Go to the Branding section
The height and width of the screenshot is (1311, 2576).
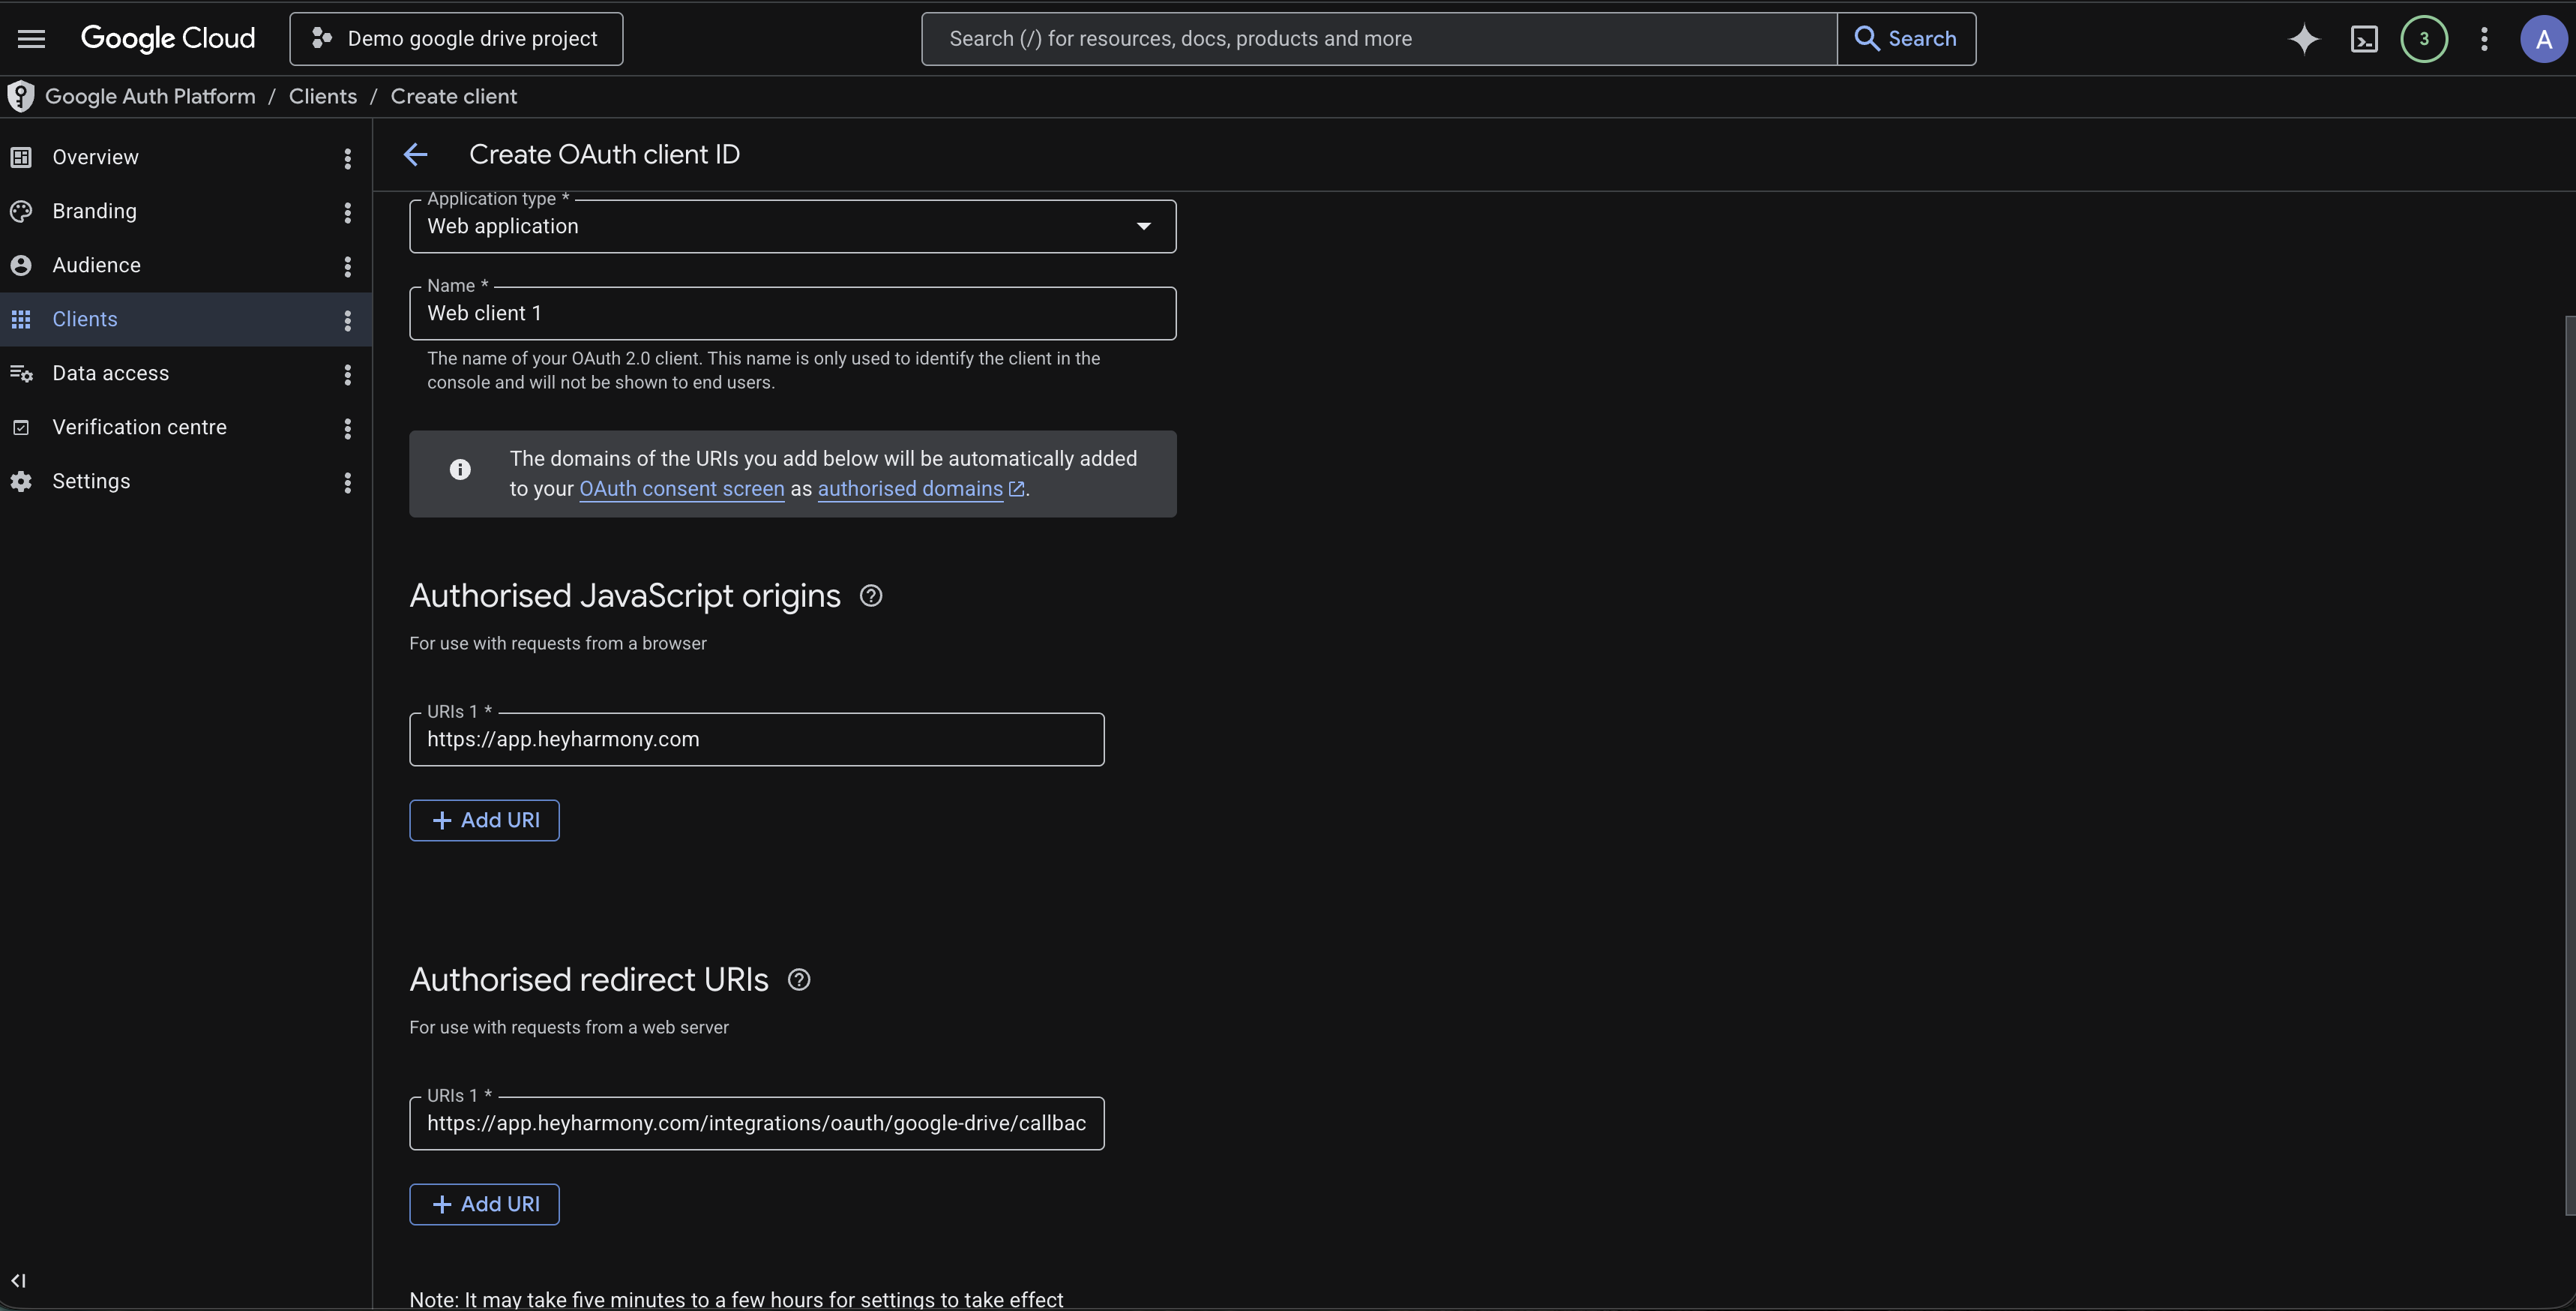tap(94, 211)
